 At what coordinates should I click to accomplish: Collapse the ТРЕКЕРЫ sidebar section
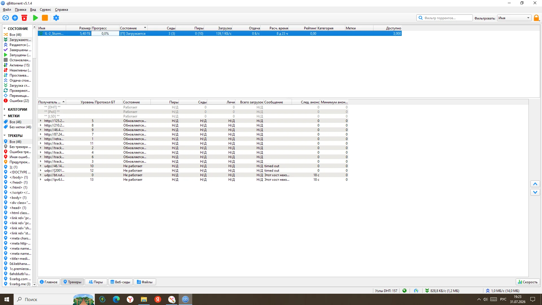[5, 136]
